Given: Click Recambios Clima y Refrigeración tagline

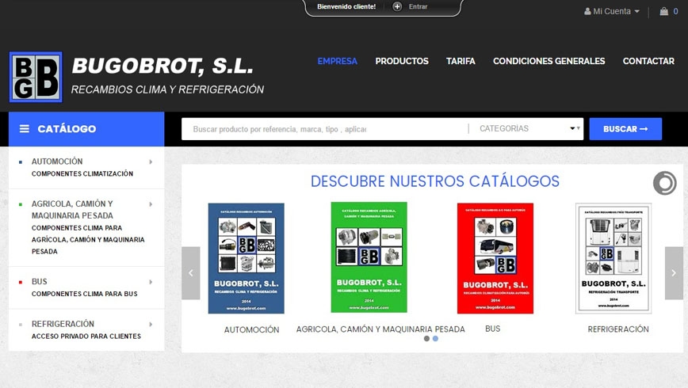Looking at the screenshot, I should coord(167,89).
